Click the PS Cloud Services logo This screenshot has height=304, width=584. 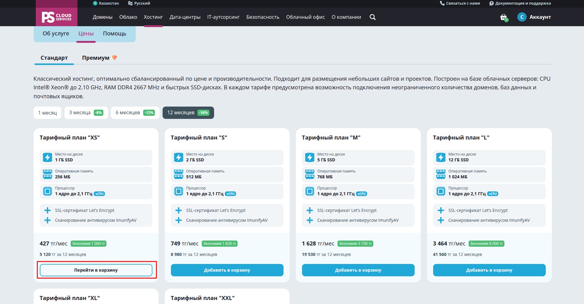click(56, 17)
